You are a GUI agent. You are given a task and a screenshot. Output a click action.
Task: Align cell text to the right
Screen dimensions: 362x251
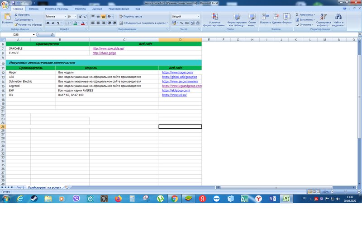103,23
